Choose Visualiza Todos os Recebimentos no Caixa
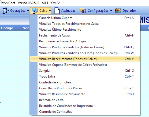 pos(85,24)
